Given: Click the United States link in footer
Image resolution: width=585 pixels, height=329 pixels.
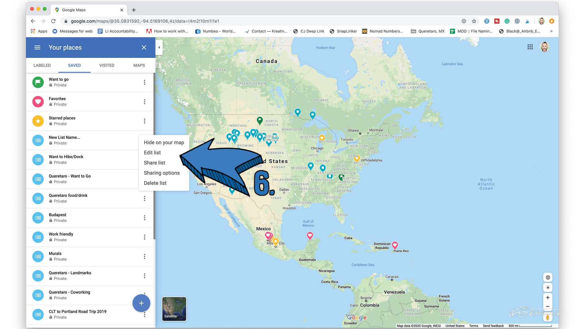Looking at the screenshot, I should 455,326.
